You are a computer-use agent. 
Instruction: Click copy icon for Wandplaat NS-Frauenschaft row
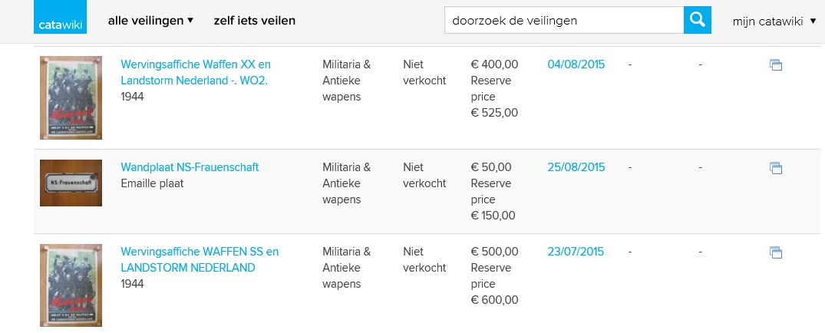click(x=775, y=168)
